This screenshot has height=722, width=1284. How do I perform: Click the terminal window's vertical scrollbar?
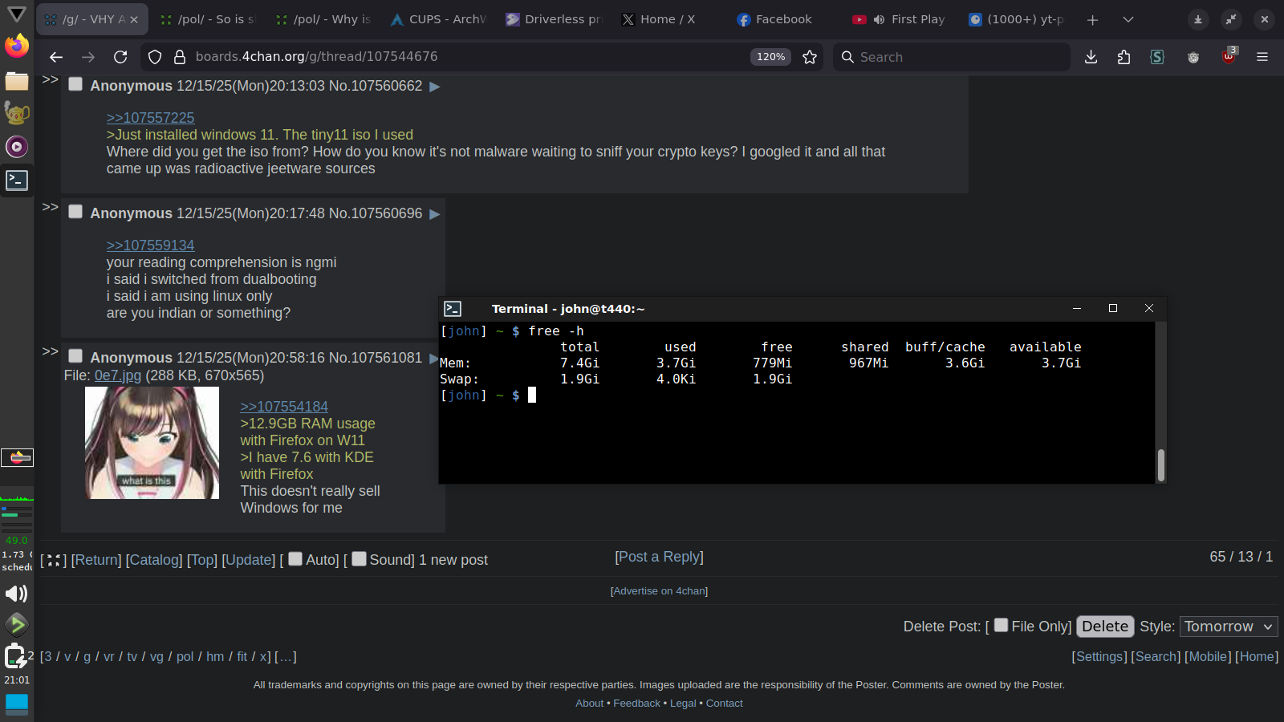click(1160, 465)
